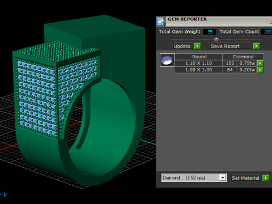
Task: Close the Gem Reporter panel
Action: tap(271, 21)
